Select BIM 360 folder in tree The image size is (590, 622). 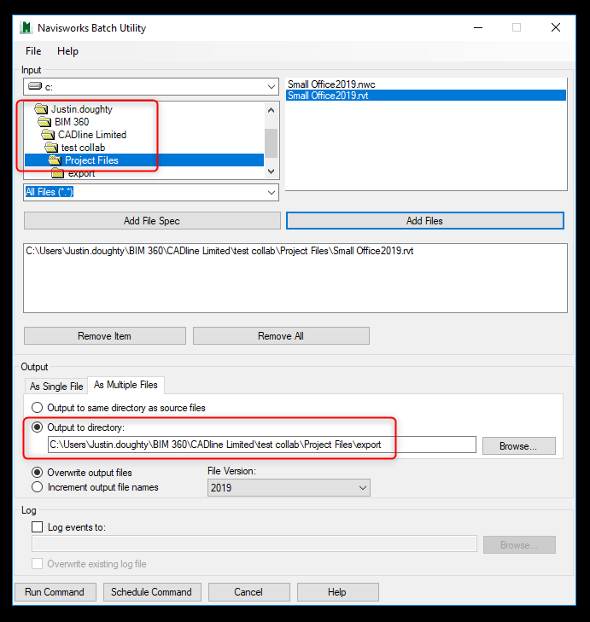tap(72, 121)
